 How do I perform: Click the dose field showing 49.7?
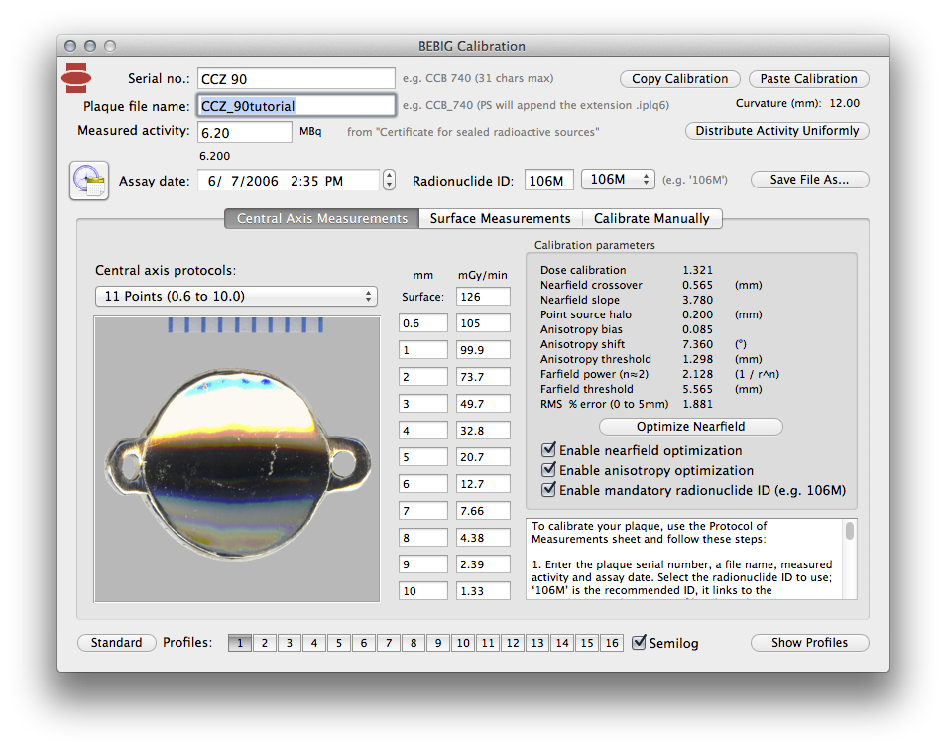click(x=483, y=403)
